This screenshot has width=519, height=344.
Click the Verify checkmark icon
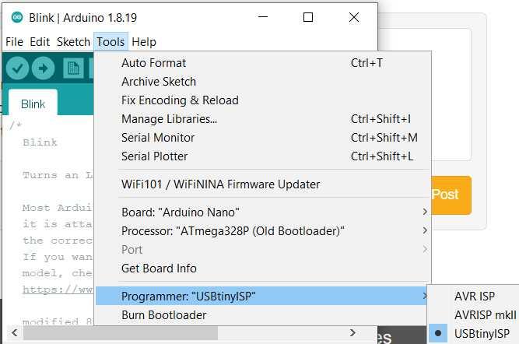point(18,68)
